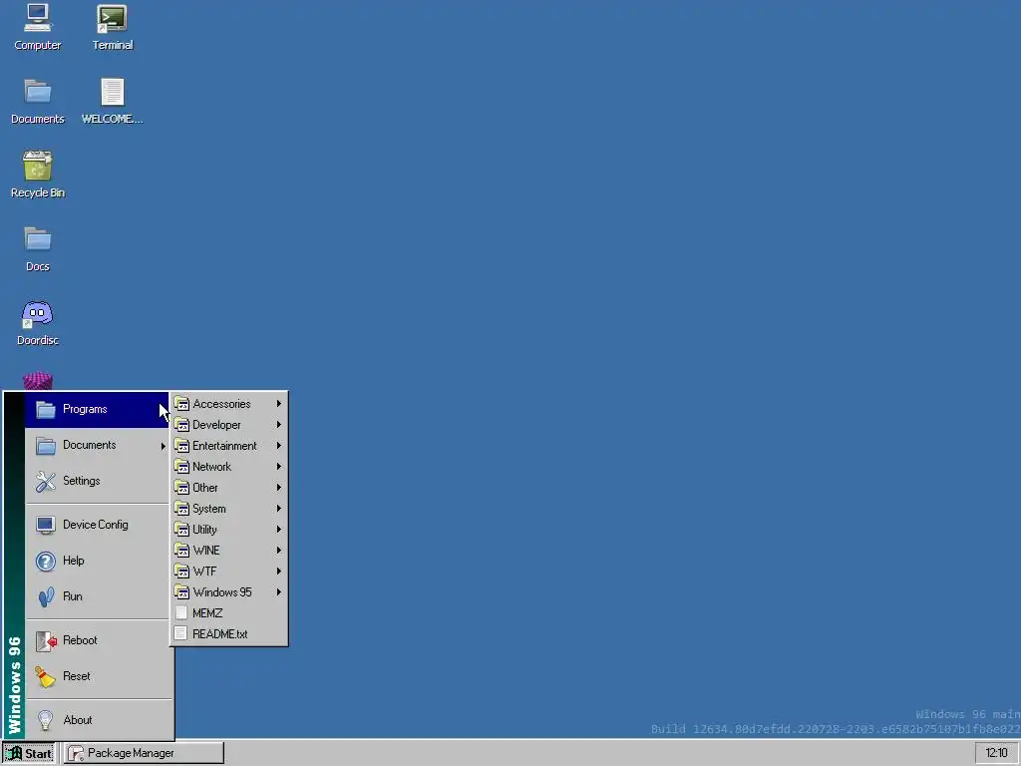Click the Device Config monitor icon
The height and width of the screenshot is (766, 1021).
pos(46,525)
